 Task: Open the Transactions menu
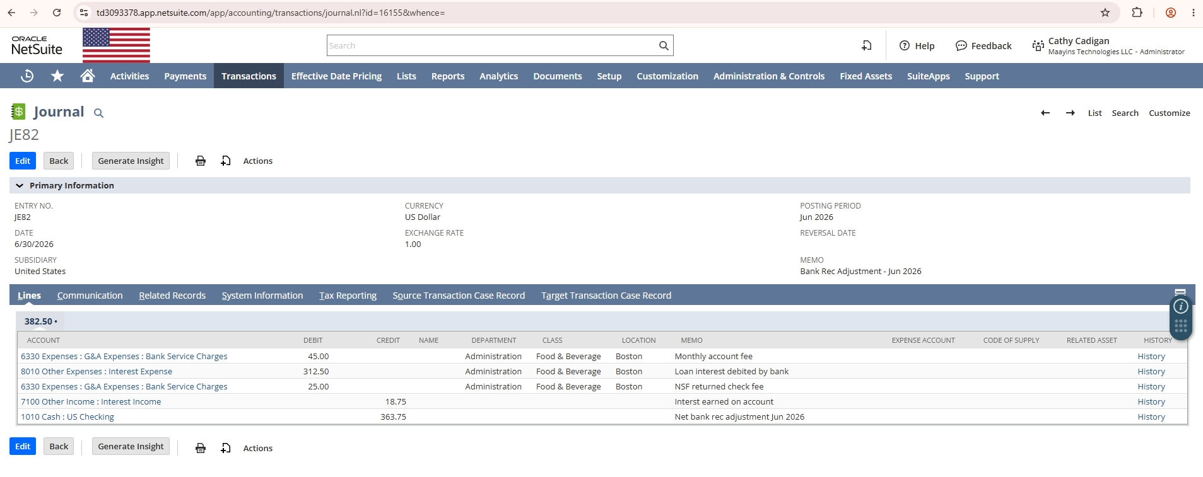(x=249, y=76)
